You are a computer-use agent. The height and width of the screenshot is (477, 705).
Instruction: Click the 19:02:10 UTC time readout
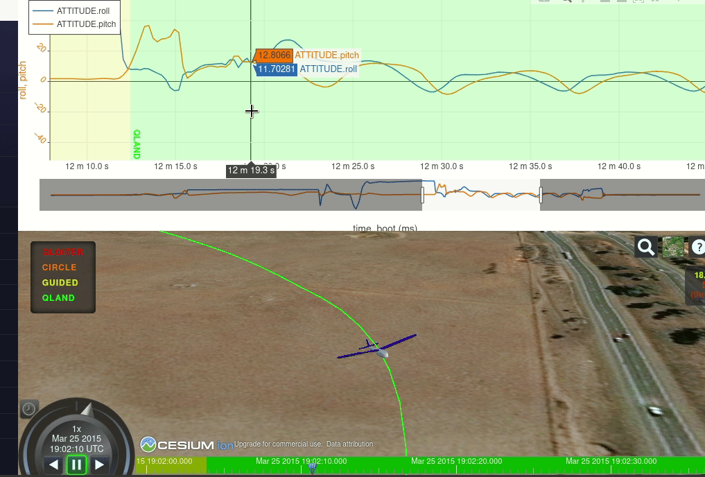(76, 449)
